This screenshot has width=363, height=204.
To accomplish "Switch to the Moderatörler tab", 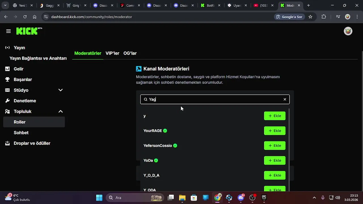I will pyautogui.click(x=88, y=53).
